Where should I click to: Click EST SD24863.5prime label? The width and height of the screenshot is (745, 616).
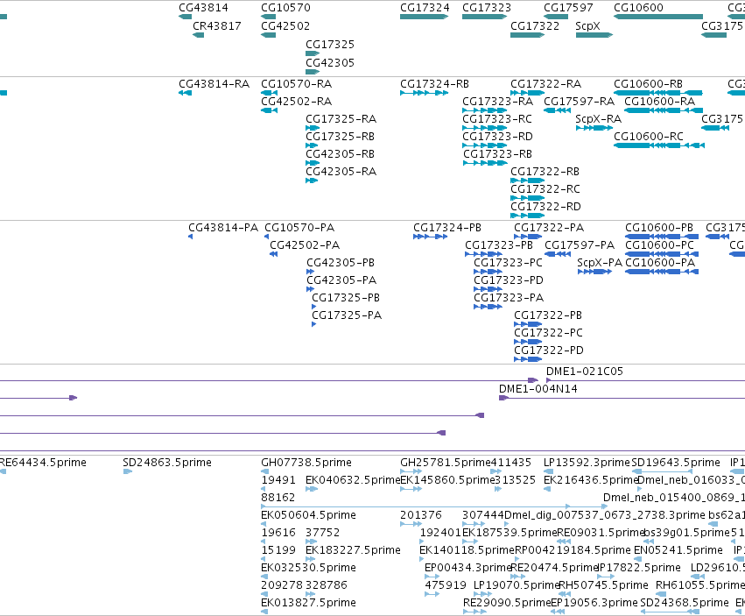(167, 463)
